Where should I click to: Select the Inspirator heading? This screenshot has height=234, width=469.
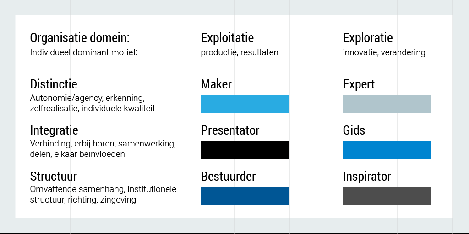367,177
